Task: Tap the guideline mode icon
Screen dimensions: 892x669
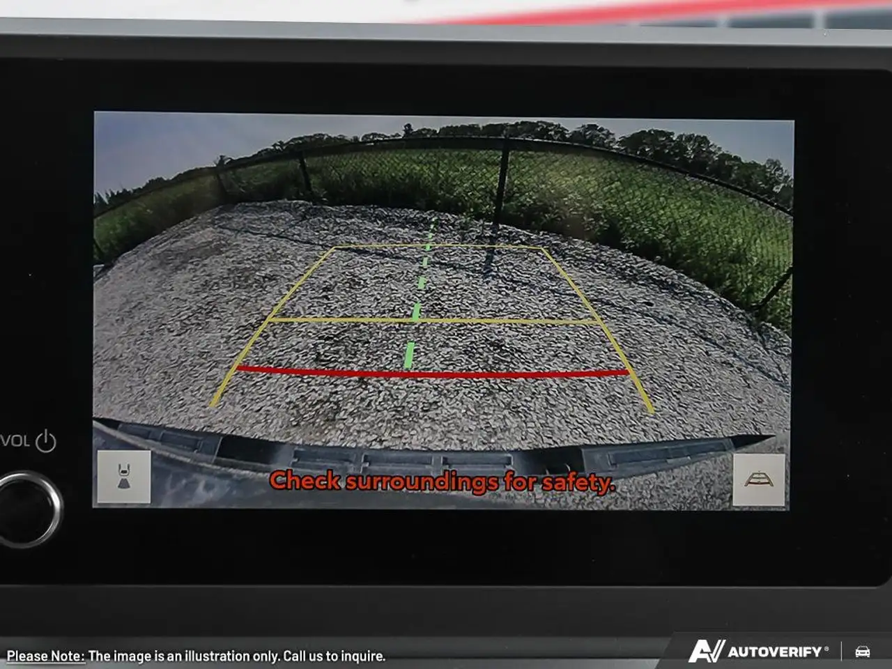Action: pyautogui.click(x=759, y=479)
